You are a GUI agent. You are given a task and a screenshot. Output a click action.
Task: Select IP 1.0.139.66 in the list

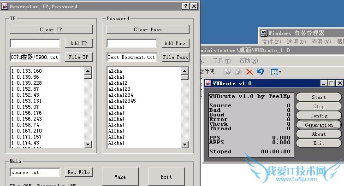25,77
